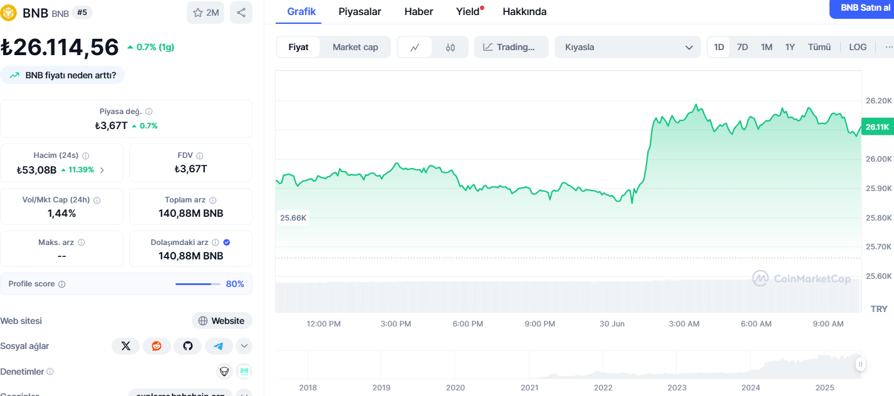Viewport: 894px width, 396px height.
Task: Click the info icon beside FDV
Action: (200, 155)
